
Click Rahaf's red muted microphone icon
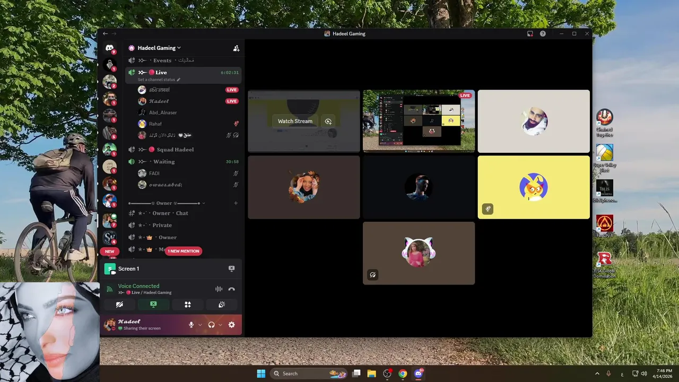pos(236,124)
